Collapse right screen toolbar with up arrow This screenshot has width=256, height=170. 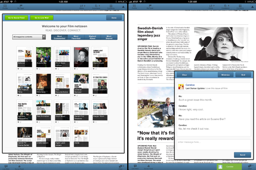(x=252, y=7)
